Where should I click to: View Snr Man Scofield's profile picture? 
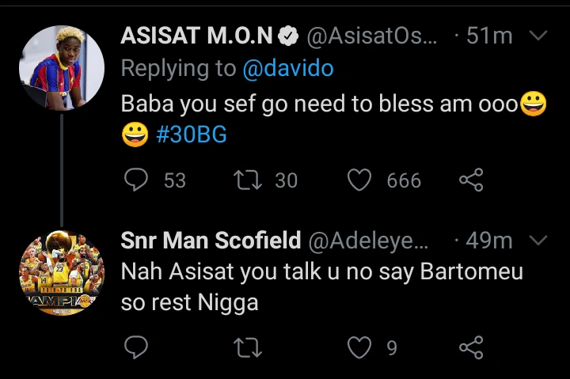pos(62,271)
